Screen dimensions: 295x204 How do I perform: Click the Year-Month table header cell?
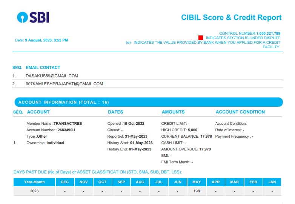point(34,182)
